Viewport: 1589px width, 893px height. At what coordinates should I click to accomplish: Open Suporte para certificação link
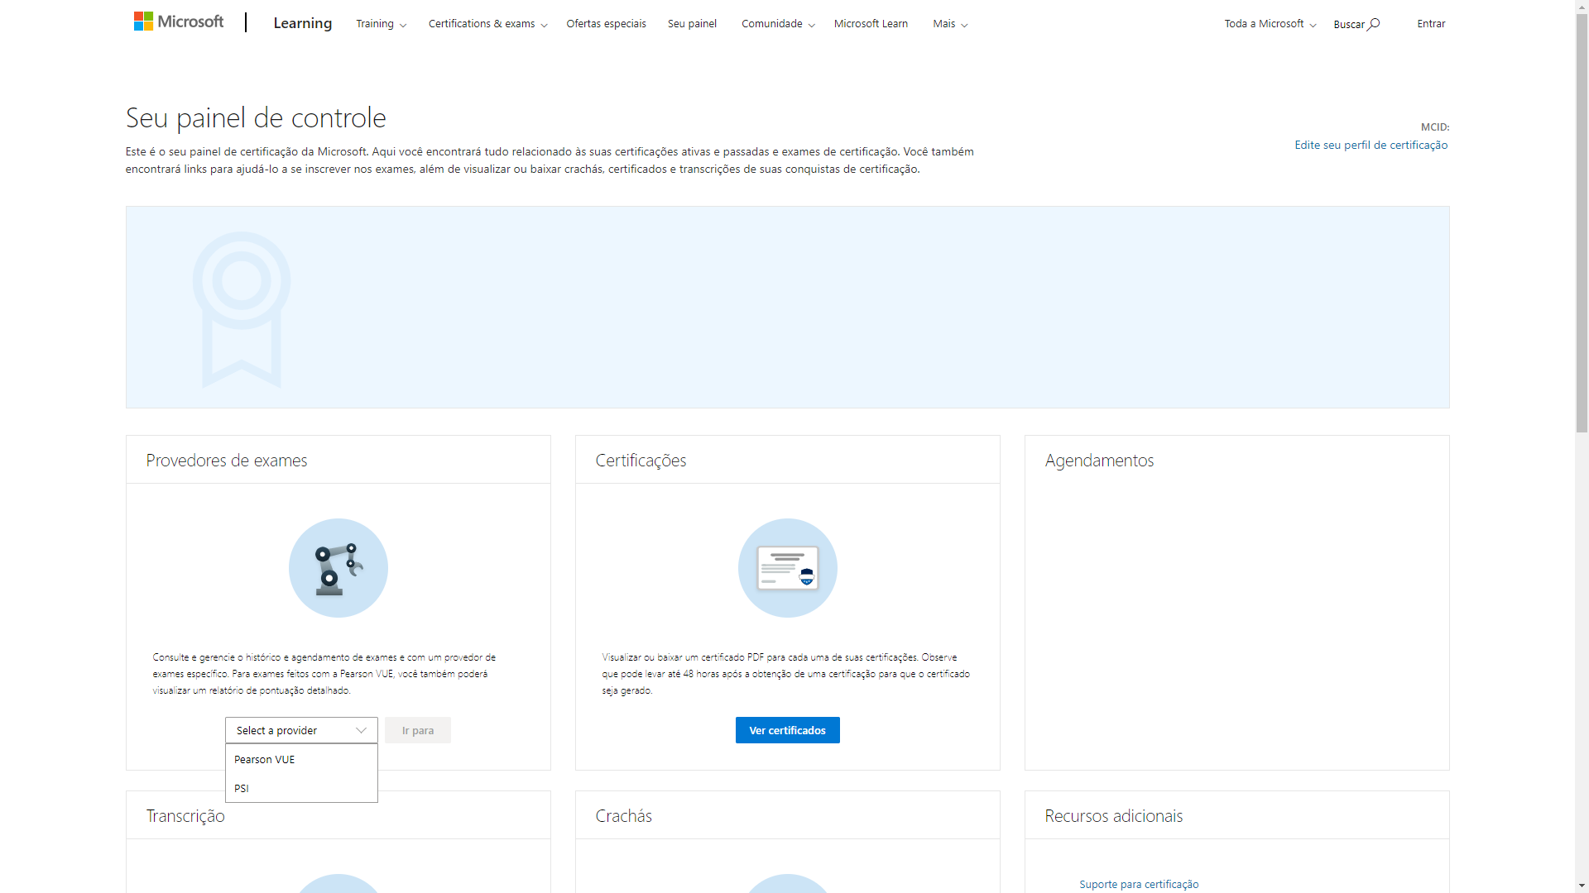(1139, 884)
